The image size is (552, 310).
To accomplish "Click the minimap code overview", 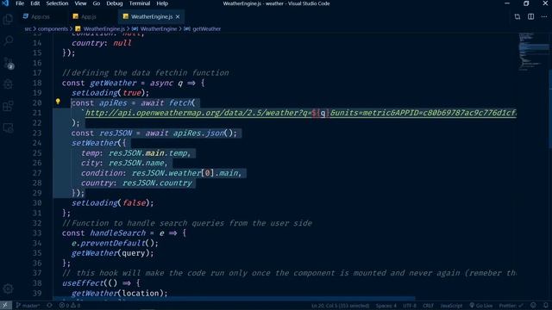I will point(534,51).
